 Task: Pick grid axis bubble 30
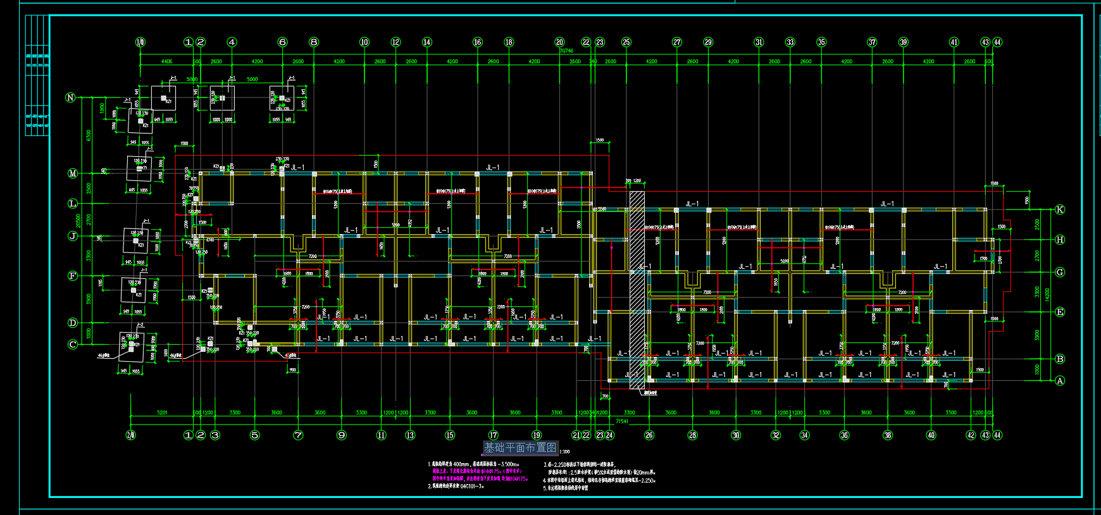click(736, 435)
